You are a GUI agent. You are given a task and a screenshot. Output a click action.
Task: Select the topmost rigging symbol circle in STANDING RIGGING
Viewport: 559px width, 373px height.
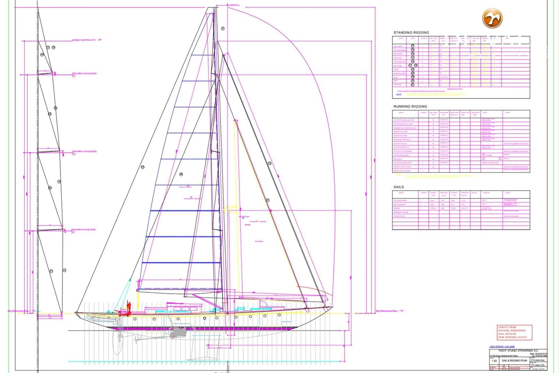[413, 46]
